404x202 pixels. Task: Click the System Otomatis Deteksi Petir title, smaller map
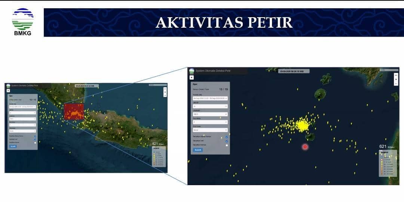(x=24, y=86)
